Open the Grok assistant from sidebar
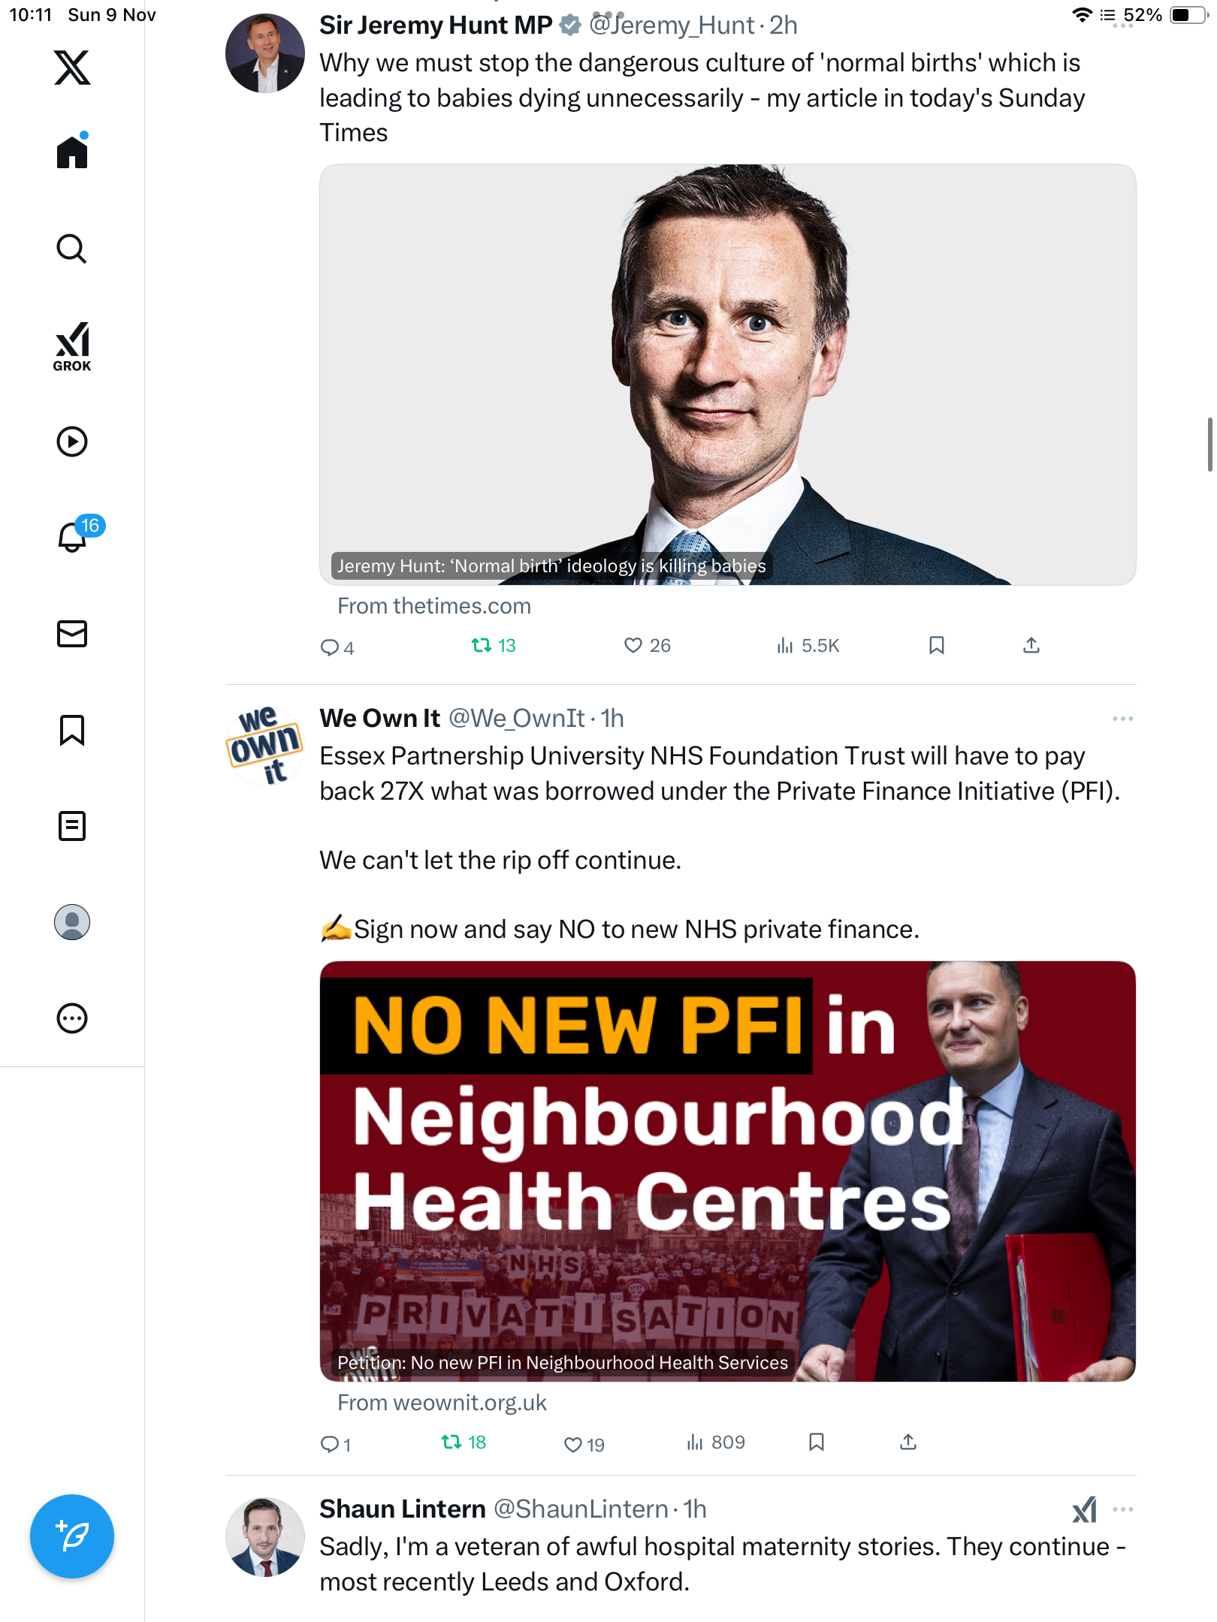The height and width of the screenshot is (1622, 1217). (72, 346)
